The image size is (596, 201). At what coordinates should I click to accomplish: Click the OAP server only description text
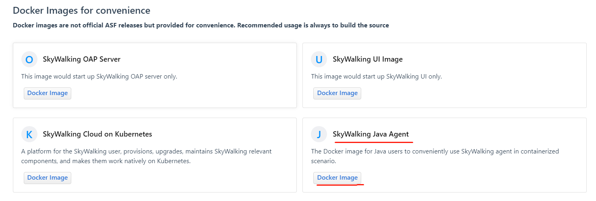click(99, 76)
